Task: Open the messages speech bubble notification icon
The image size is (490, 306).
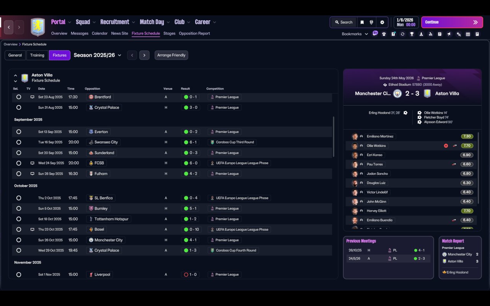Action: pyautogui.click(x=375, y=33)
